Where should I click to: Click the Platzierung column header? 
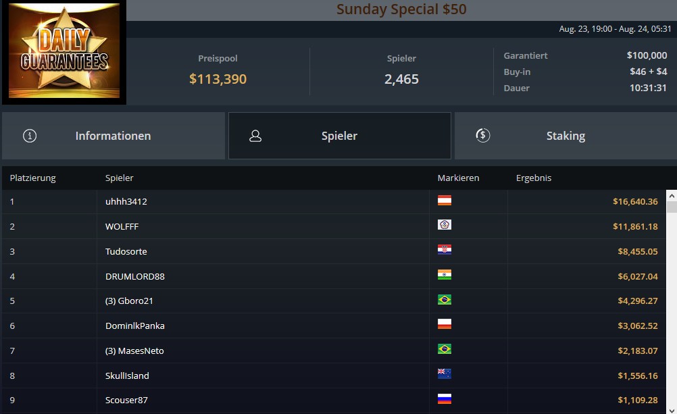(x=33, y=178)
